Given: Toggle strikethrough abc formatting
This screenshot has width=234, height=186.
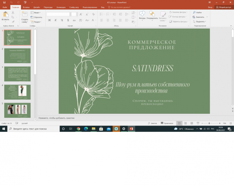Looking at the screenshot, I should point(74,20).
